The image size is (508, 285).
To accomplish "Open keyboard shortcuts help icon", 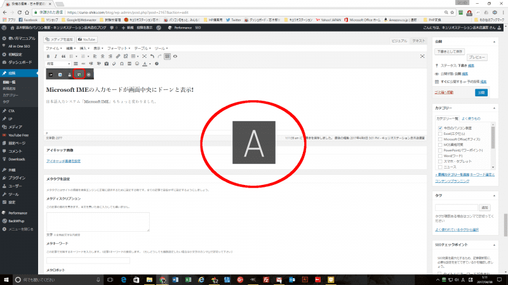I will click(156, 64).
